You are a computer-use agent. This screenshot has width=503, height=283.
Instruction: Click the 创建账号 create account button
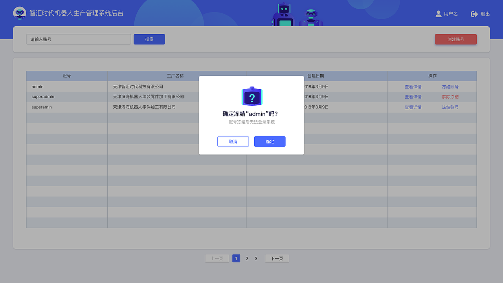click(x=456, y=39)
